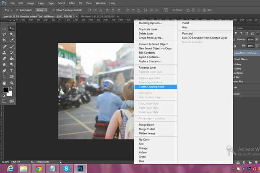The height and width of the screenshot is (173, 260).
Task: Choose the Horizontal Type tool
Action: [12, 71]
